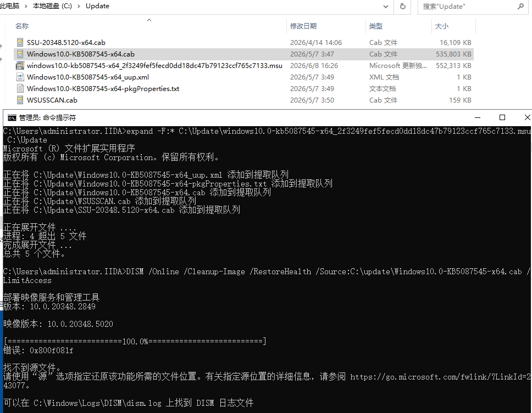Click the 552,313 KB size cell
Image resolution: width=532 pixels, height=413 pixels.
[x=453, y=65]
